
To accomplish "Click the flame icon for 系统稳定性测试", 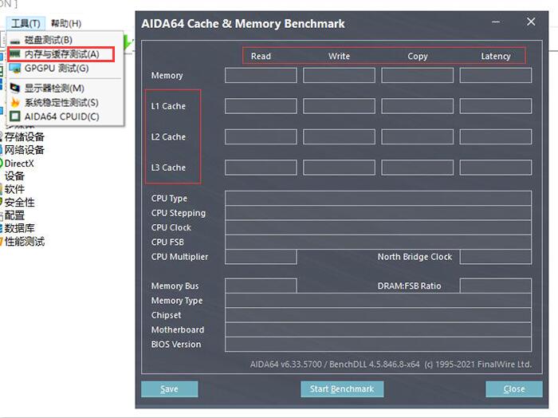I will [15, 103].
